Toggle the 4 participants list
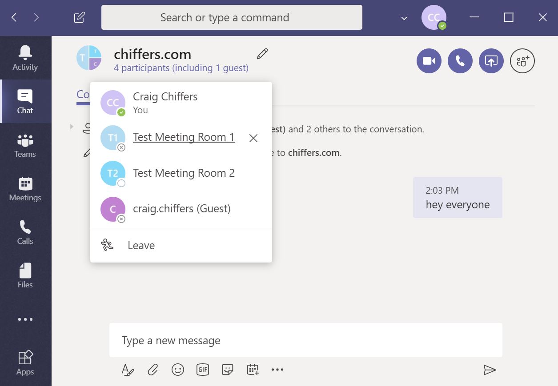Viewport: 558px width, 386px height. click(181, 68)
